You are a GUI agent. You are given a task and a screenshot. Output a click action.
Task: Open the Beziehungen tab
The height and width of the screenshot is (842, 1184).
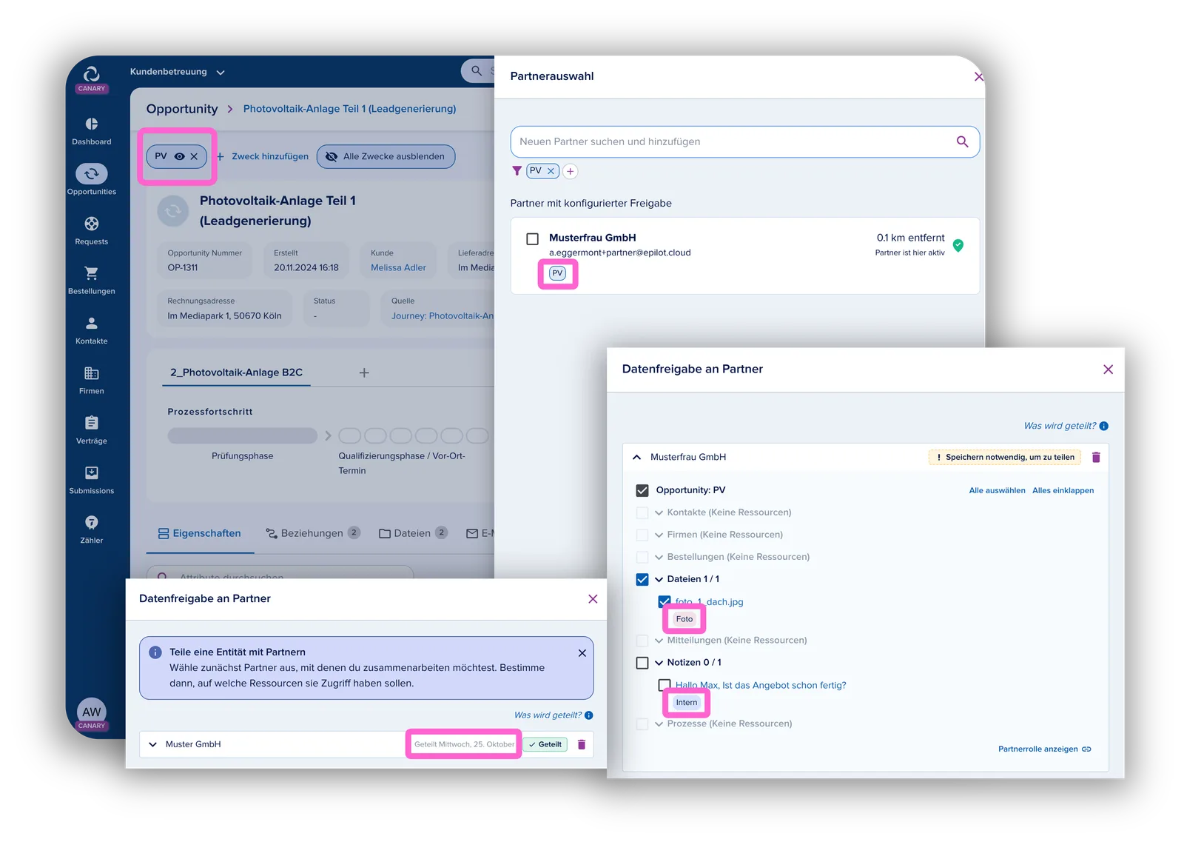313,533
